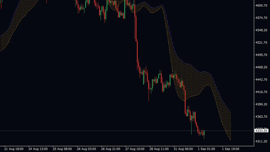The height and width of the screenshot is (152, 270).
Task: Select price level 4574.70 on the axis
Action: (x=261, y=18)
